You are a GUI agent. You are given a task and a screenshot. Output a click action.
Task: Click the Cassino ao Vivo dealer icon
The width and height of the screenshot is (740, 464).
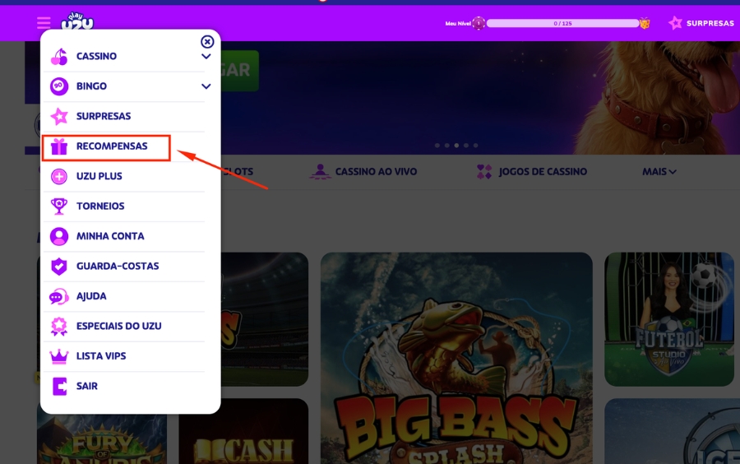320,172
